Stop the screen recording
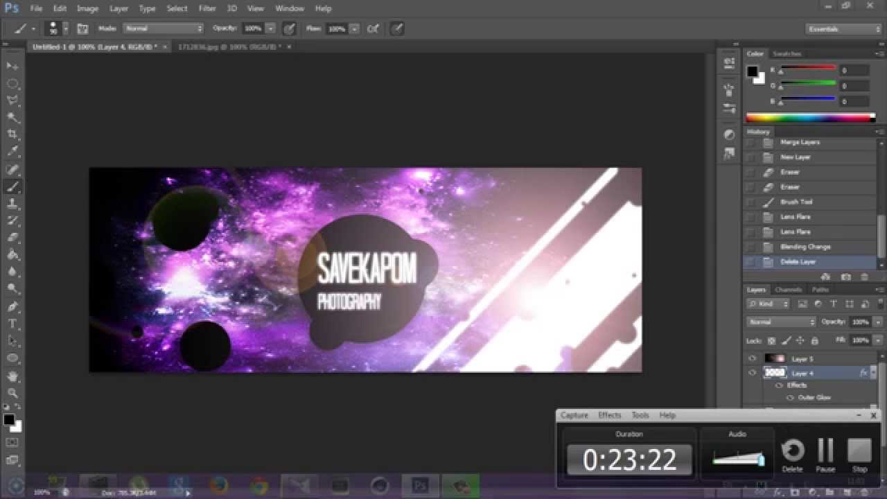The image size is (887, 499). (x=859, y=454)
